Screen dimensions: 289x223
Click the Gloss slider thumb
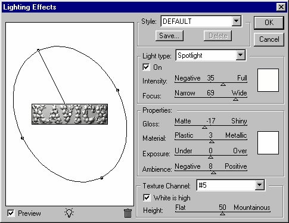coord(204,127)
